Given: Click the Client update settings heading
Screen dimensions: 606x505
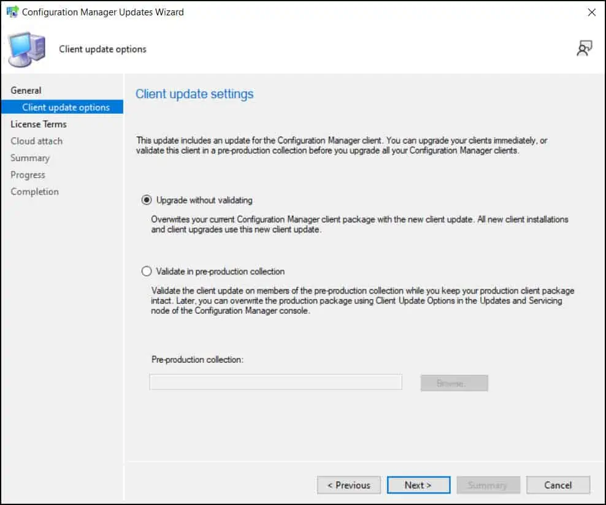Looking at the screenshot, I should pyautogui.click(x=194, y=94).
